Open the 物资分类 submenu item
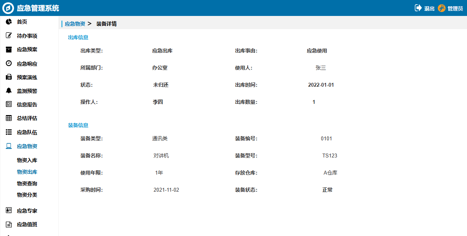The image size is (467, 236). pyautogui.click(x=27, y=195)
